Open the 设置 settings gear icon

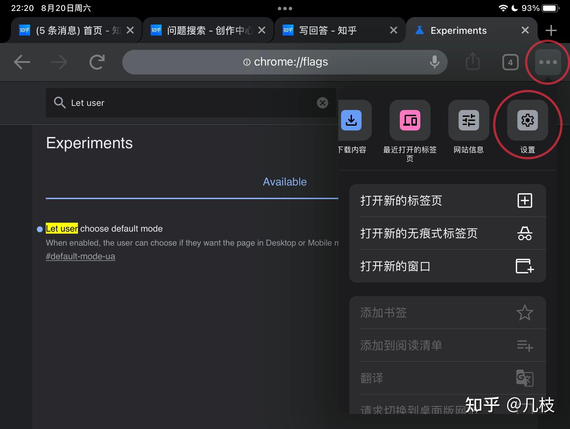pos(527,120)
